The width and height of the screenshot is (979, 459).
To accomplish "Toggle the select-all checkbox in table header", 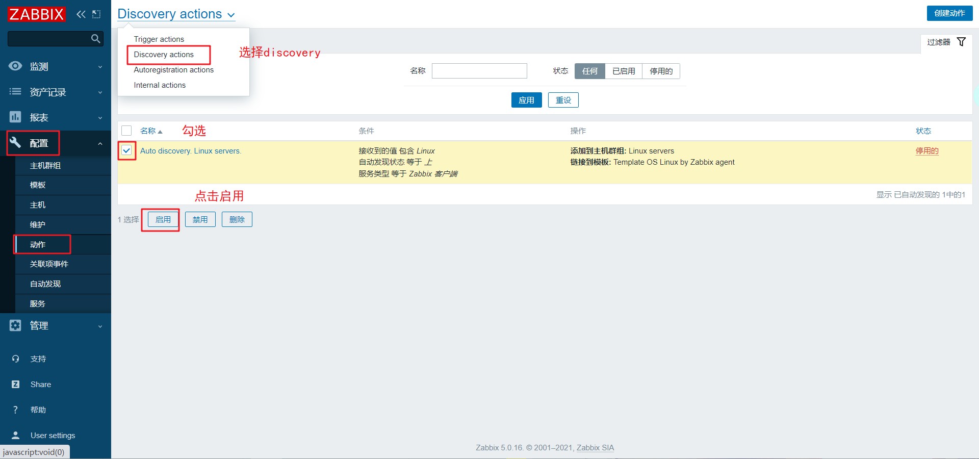I will click(126, 131).
